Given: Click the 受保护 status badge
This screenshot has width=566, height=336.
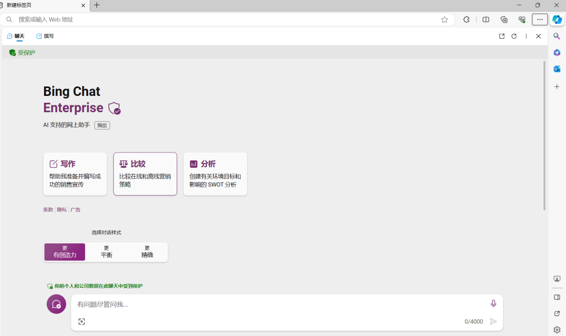Looking at the screenshot, I should tap(22, 53).
